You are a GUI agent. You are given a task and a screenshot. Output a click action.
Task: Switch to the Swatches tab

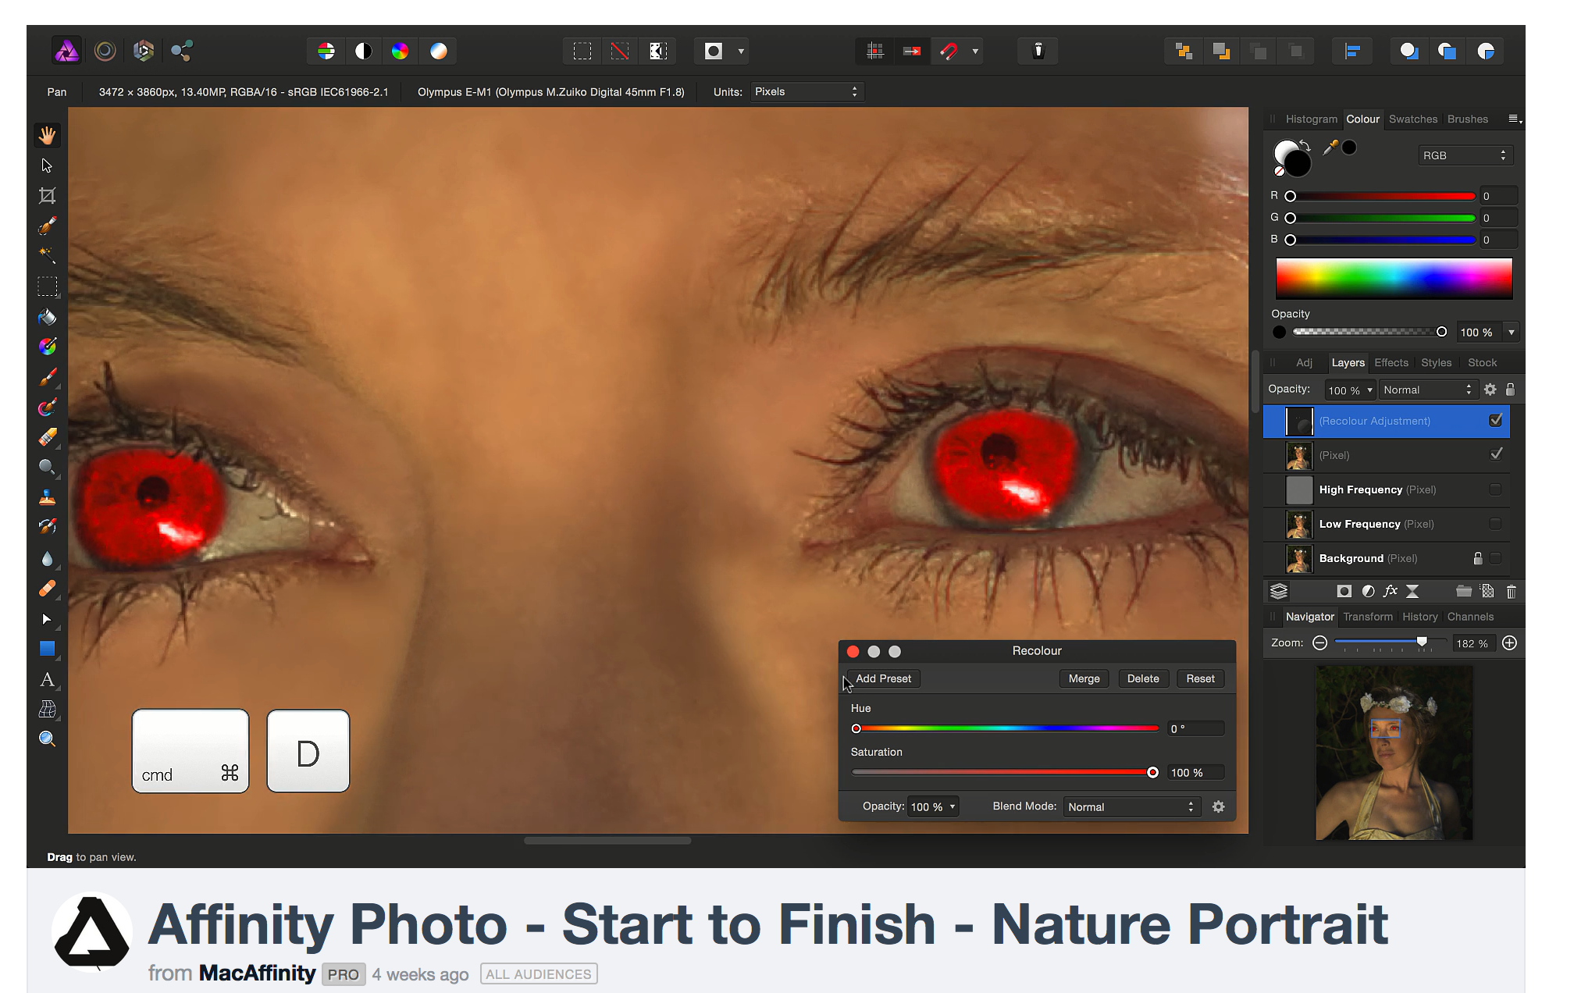(x=1412, y=119)
